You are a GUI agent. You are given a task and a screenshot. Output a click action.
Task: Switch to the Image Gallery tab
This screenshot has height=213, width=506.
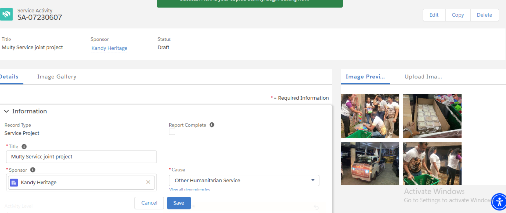[x=56, y=77]
